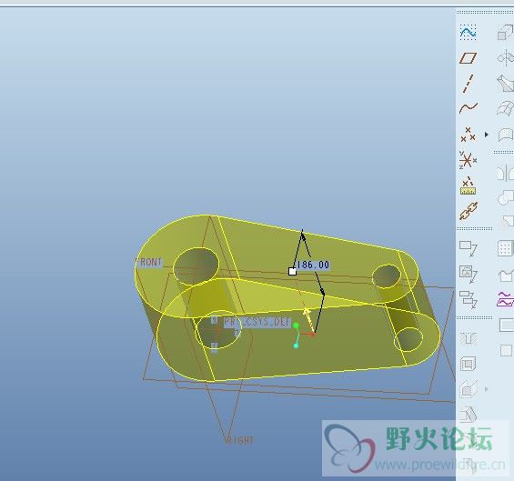The image size is (514, 481).
Task: Click the Copy geometry icon at top right
Action: pos(505,32)
